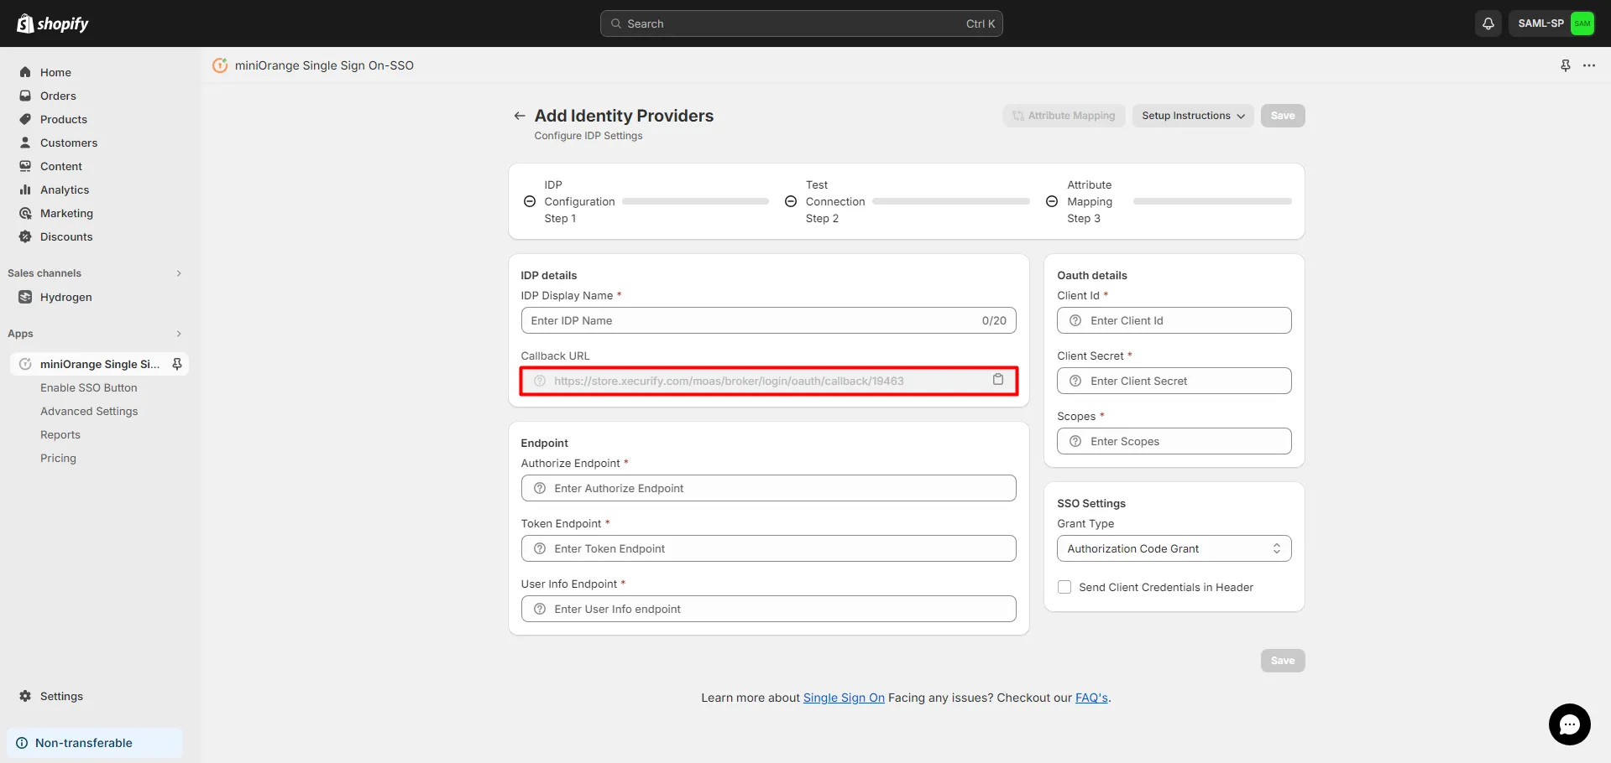Click the Products tag icon

click(25, 119)
